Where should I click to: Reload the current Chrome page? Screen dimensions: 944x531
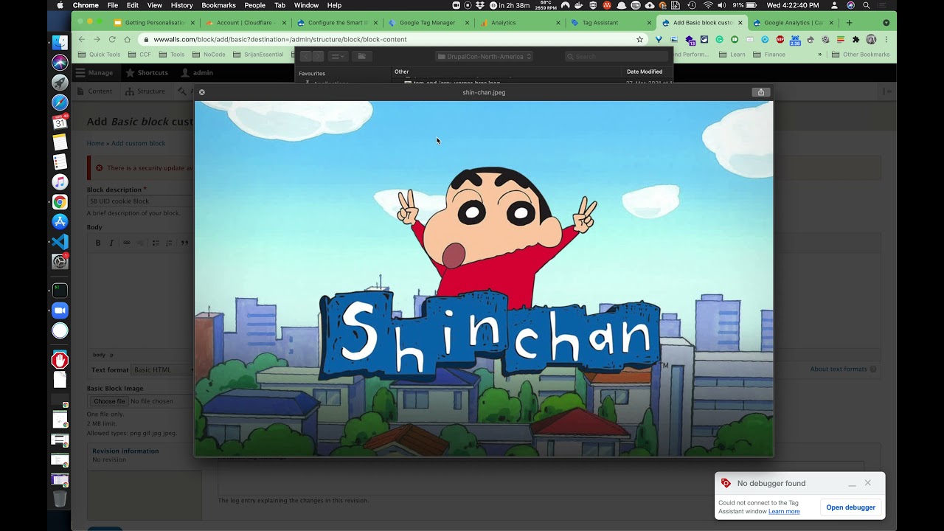pyautogui.click(x=112, y=39)
